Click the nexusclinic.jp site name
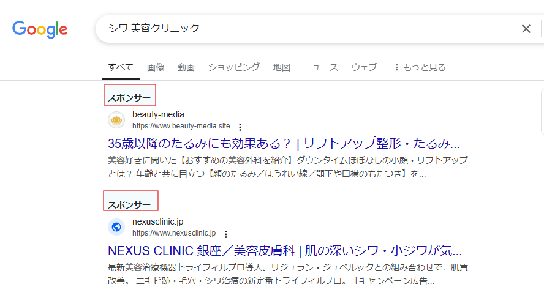544x301 pixels. pyautogui.click(x=158, y=221)
